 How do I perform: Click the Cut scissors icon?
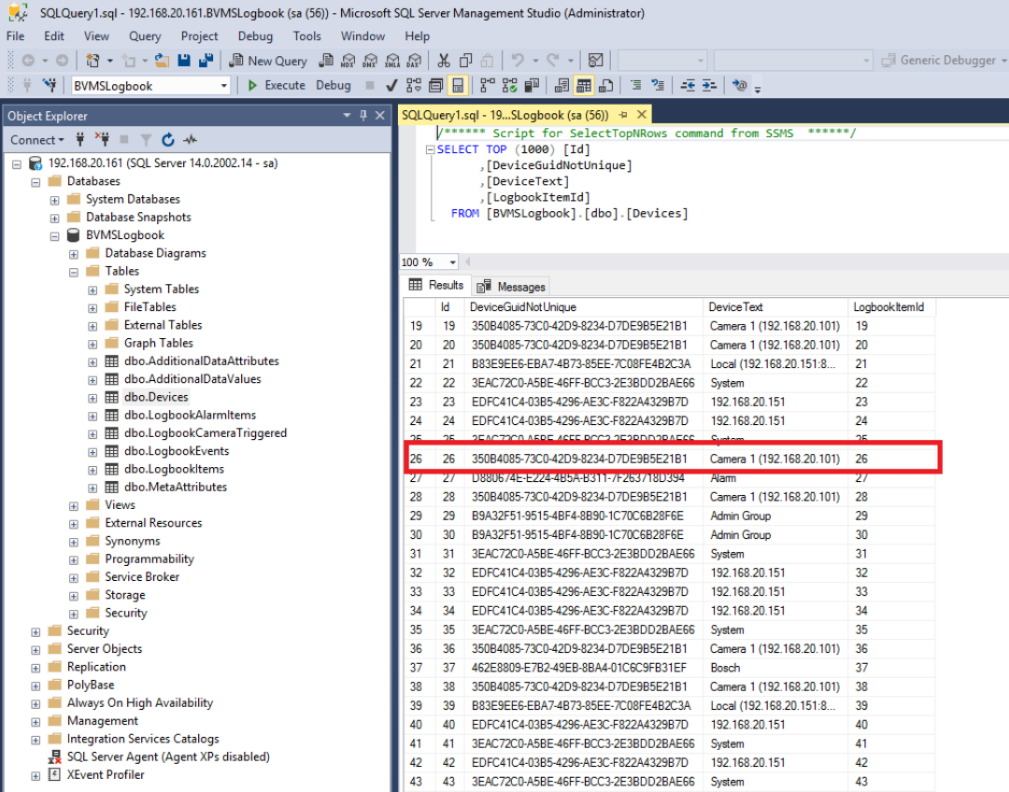click(x=444, y=61)
